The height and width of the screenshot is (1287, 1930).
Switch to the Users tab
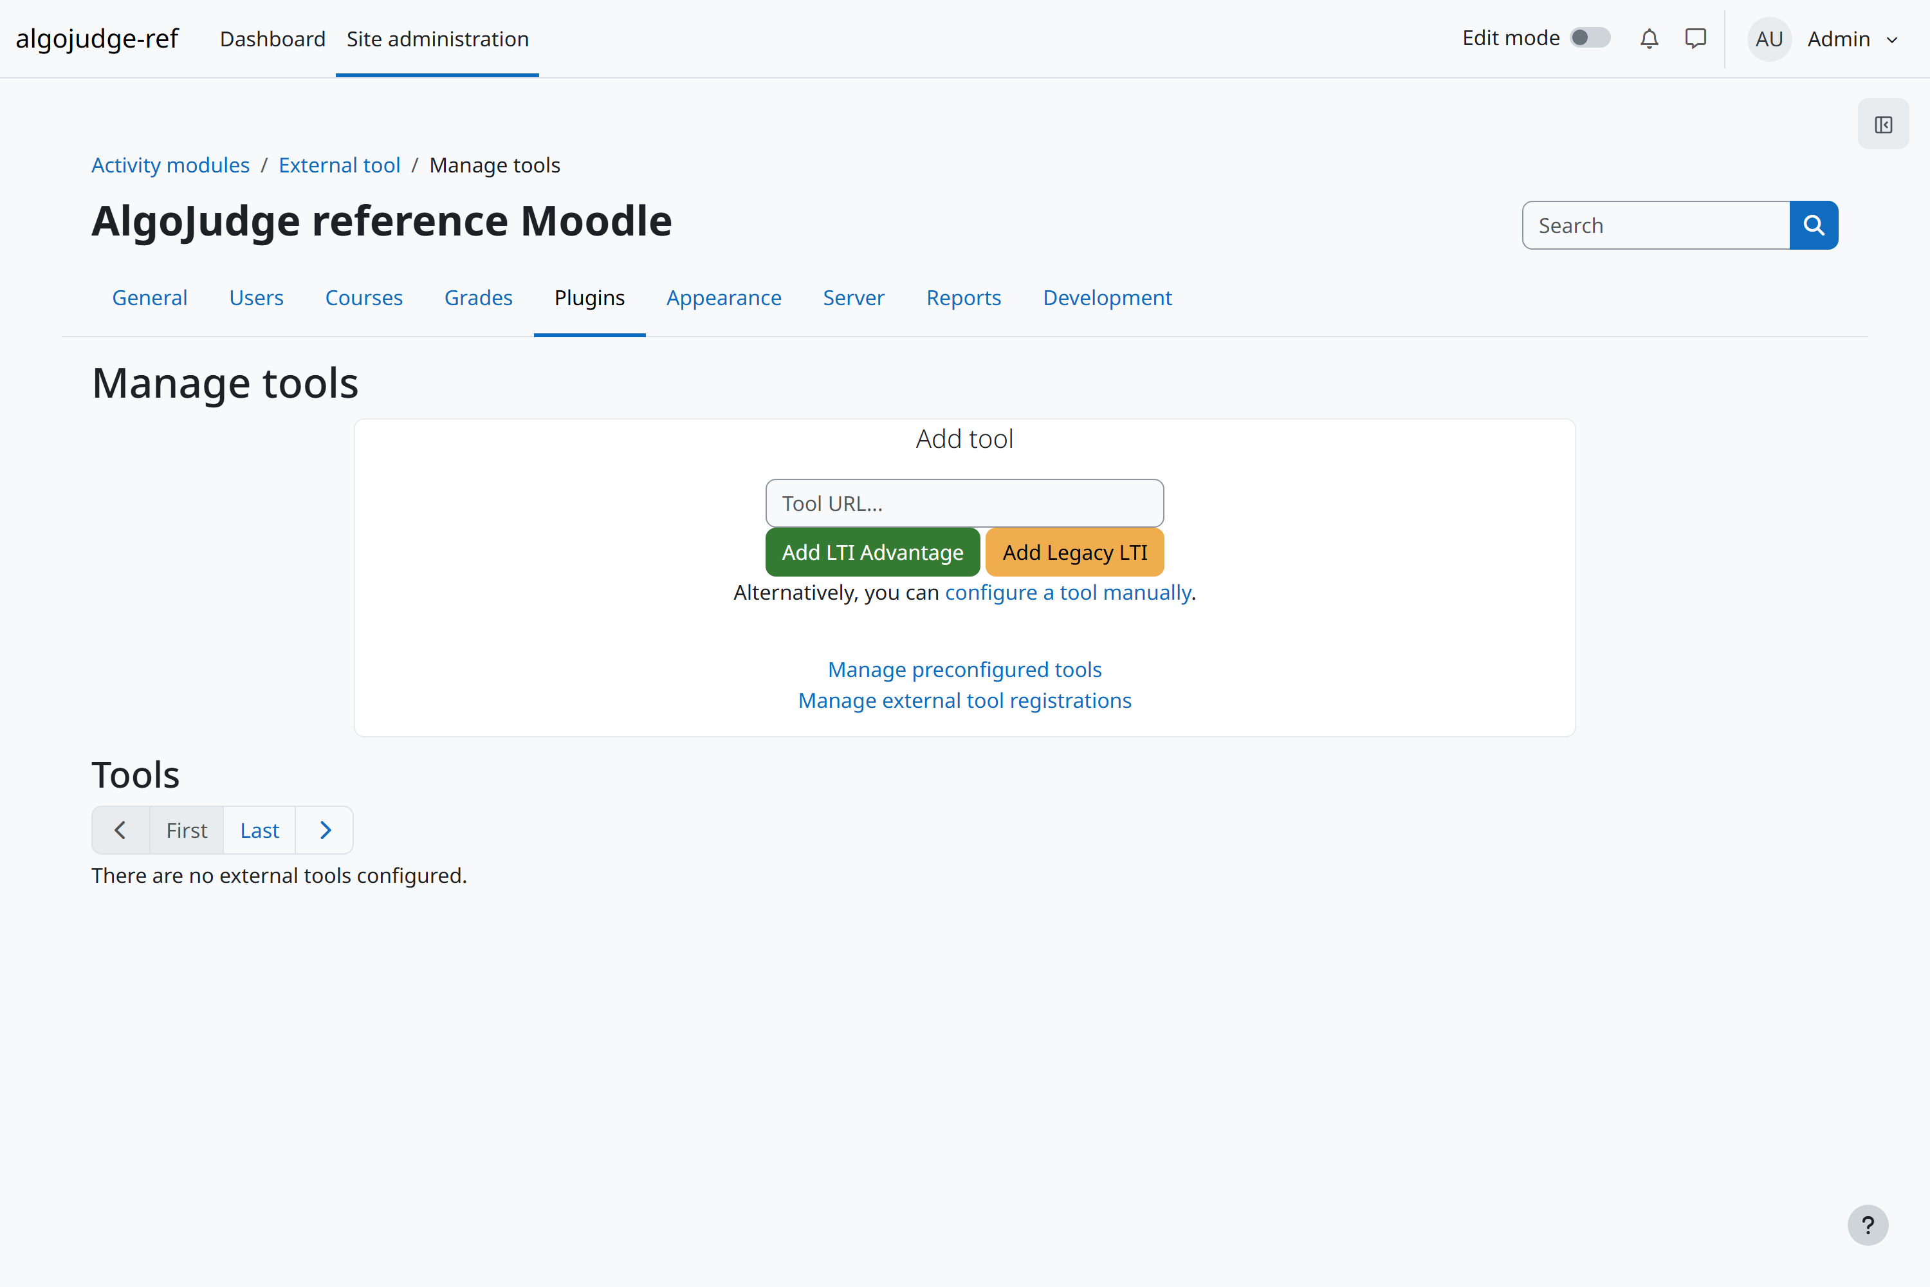click(256, 297)
